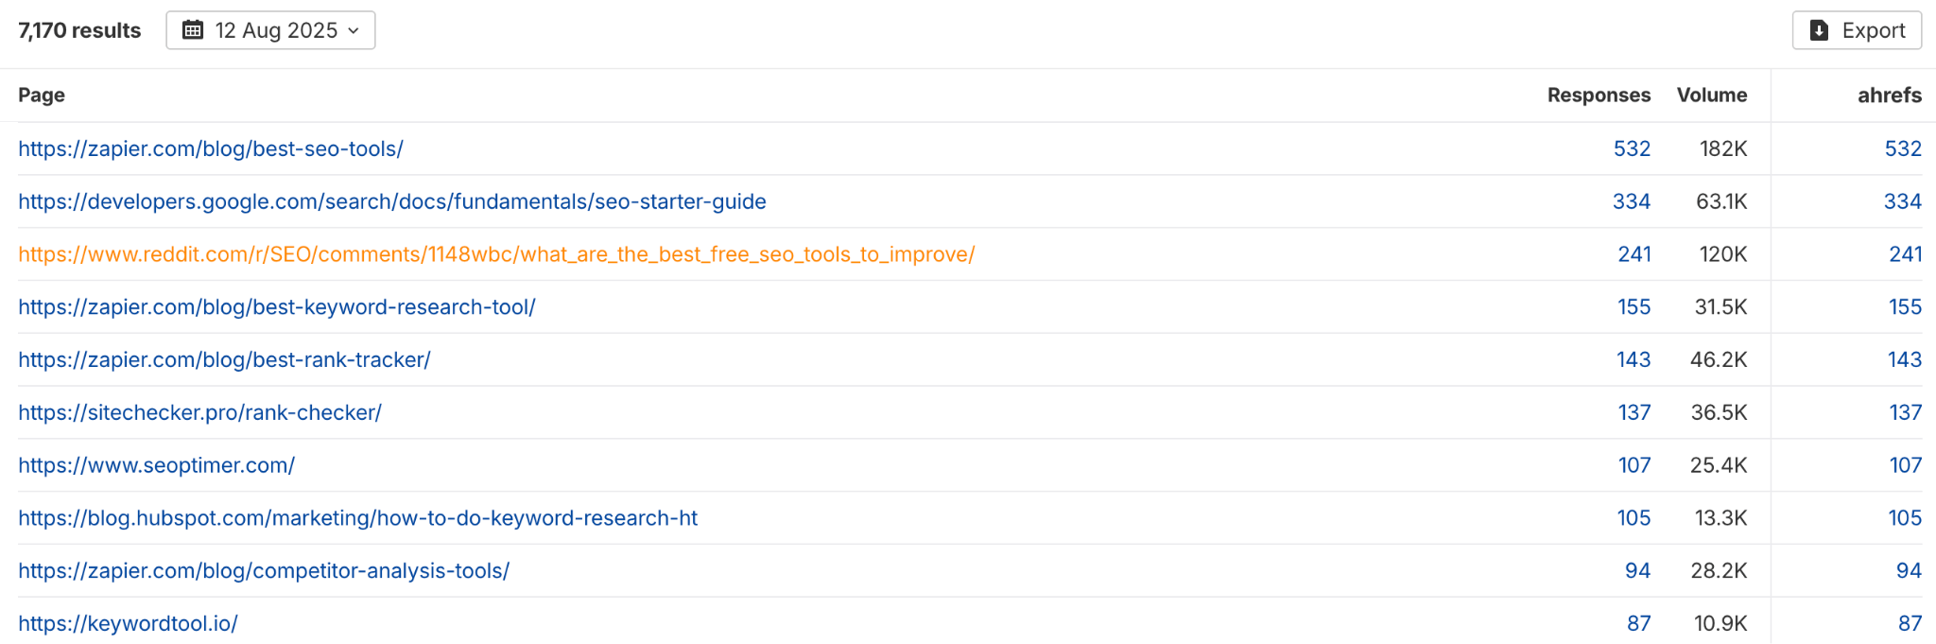This screenshot has height=644, width=1936.
Task: Sort by the Volume column header
Action: [1711, 95]
